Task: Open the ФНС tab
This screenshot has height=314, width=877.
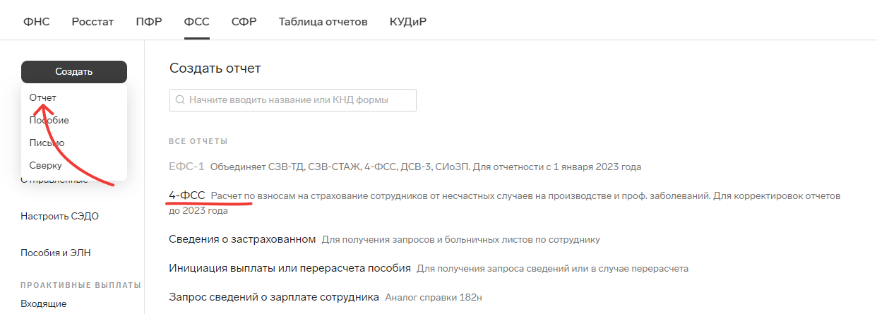Action: (x=37, y=21)
